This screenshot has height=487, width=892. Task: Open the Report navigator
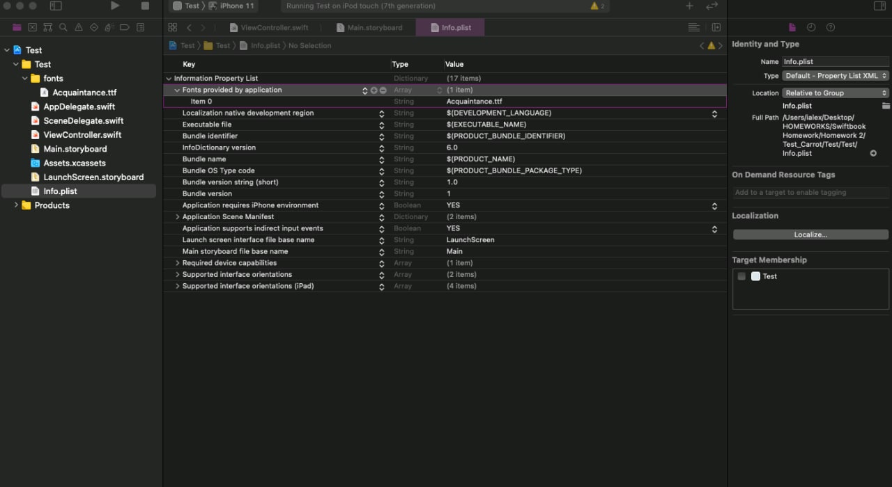pos(140,27)
